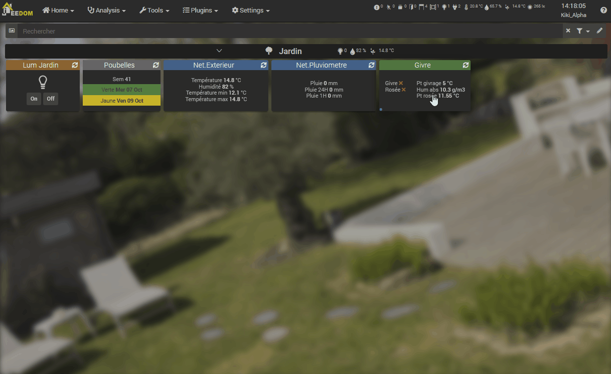Open the filter dropdown in search bar
The width and height of the screenshot is (611, 374).
tap(582, 31)
